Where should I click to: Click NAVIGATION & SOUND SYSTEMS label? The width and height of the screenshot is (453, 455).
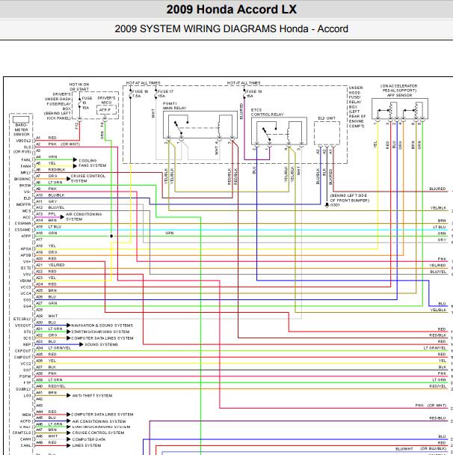coord(102,326)
